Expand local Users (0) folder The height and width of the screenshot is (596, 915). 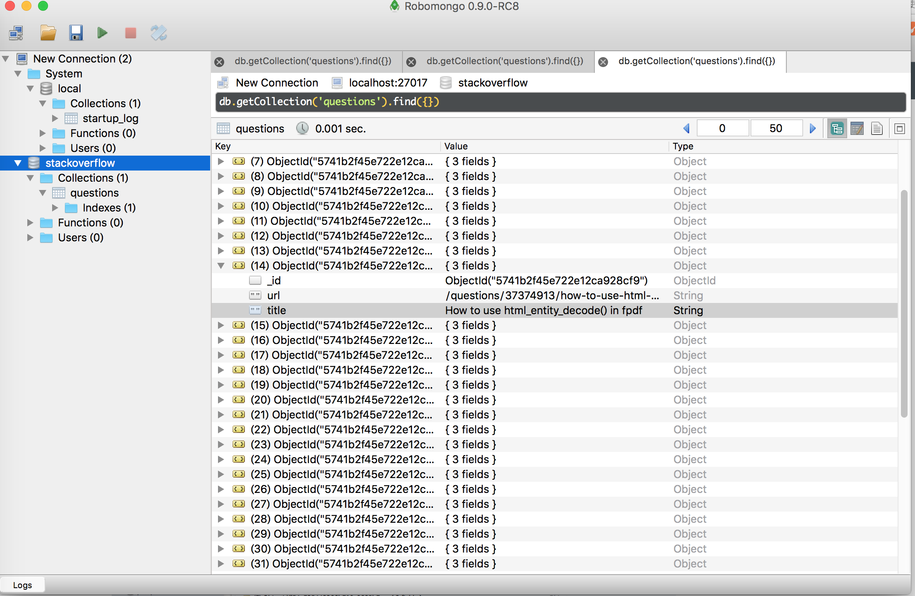point(43,148)
